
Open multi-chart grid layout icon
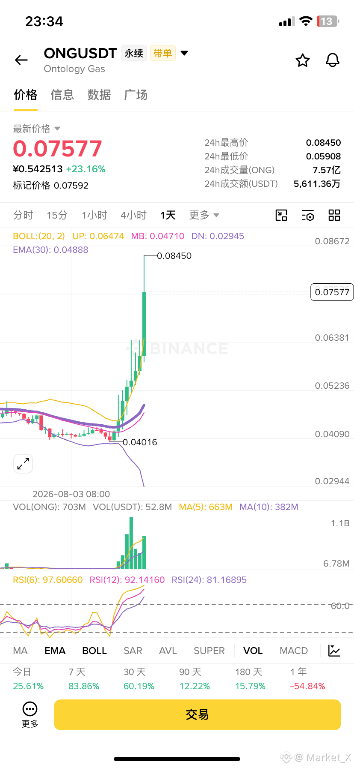coord(334,215)
